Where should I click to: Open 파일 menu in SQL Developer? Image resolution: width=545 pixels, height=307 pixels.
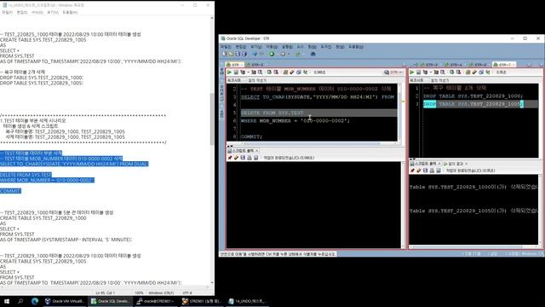226,47
